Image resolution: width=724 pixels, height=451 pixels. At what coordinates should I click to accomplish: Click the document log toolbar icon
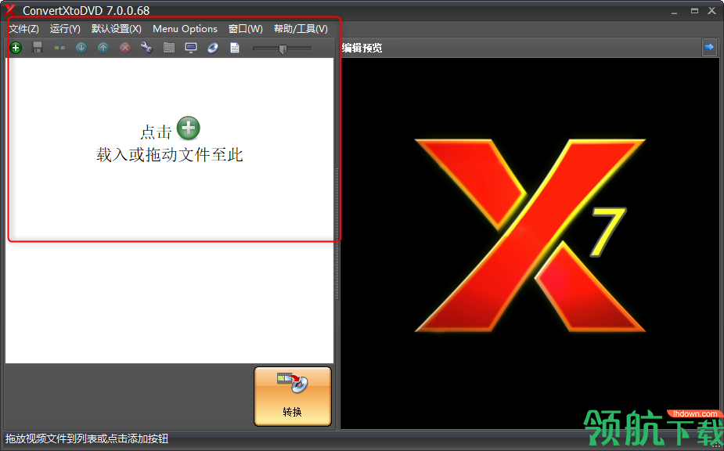click(235, 48)
